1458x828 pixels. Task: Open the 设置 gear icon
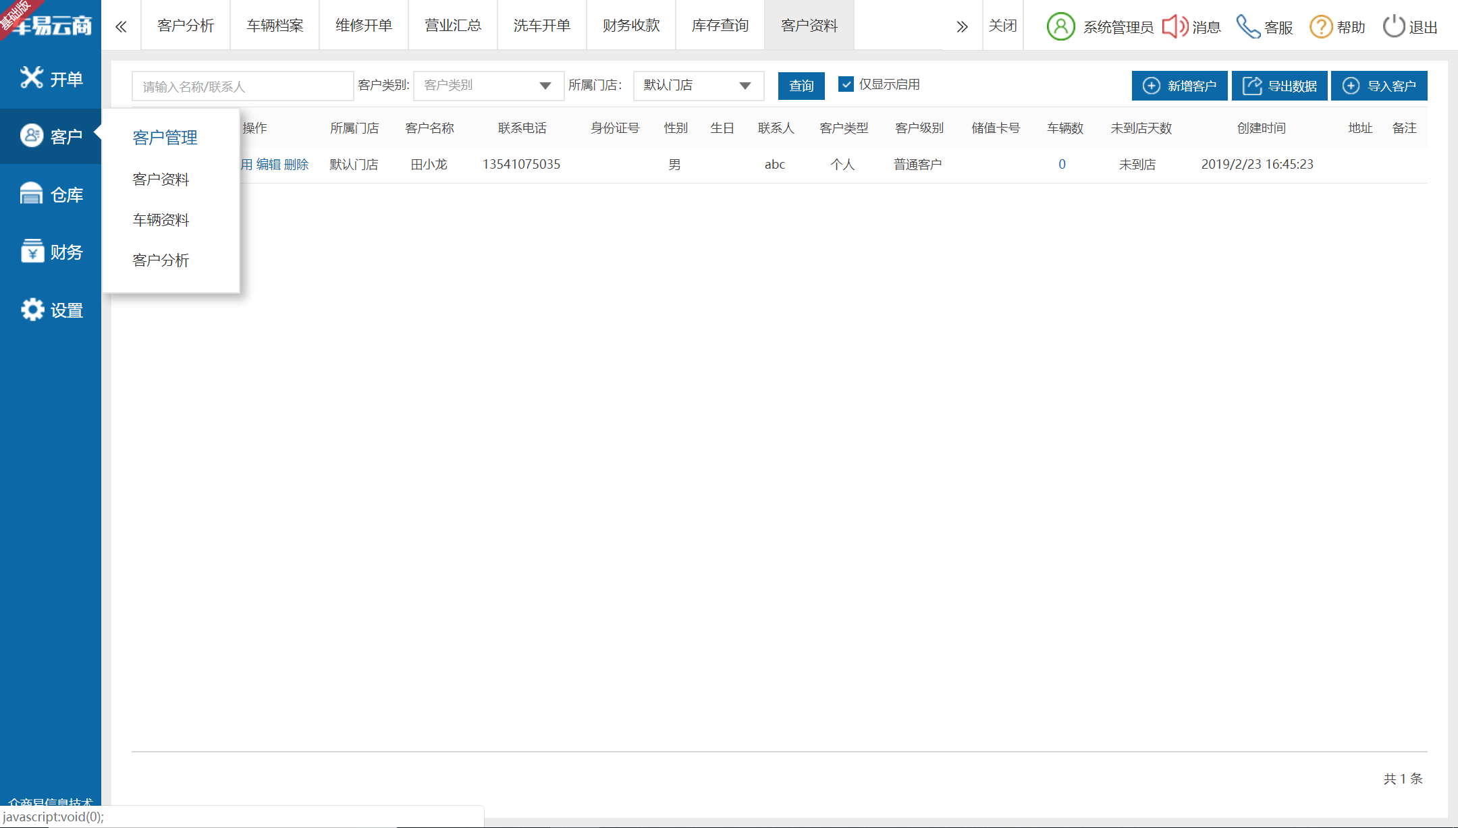pos(31,310)
